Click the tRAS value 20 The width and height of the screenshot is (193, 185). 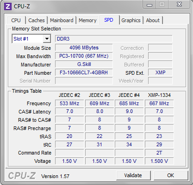click(69, 136)
